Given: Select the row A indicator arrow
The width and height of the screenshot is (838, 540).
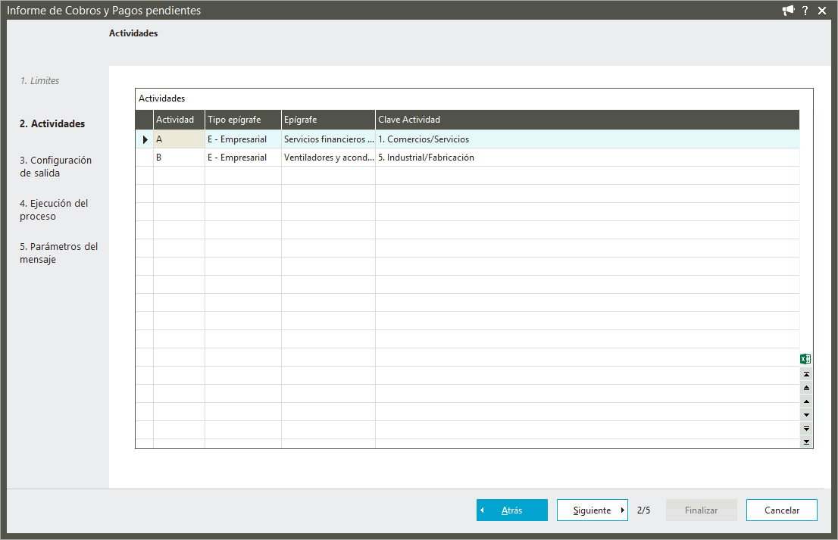Looking at the screenshot, I should [145, 139].
